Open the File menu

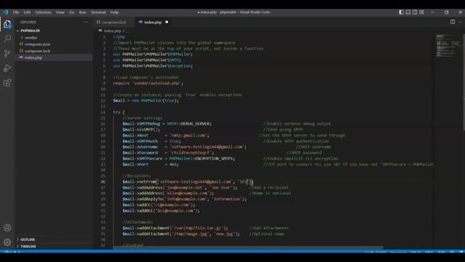[x=16, y=12]
